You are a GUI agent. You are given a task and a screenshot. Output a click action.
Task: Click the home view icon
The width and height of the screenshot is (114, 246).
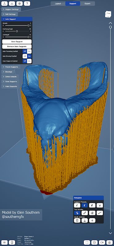[x=110, y=242]
